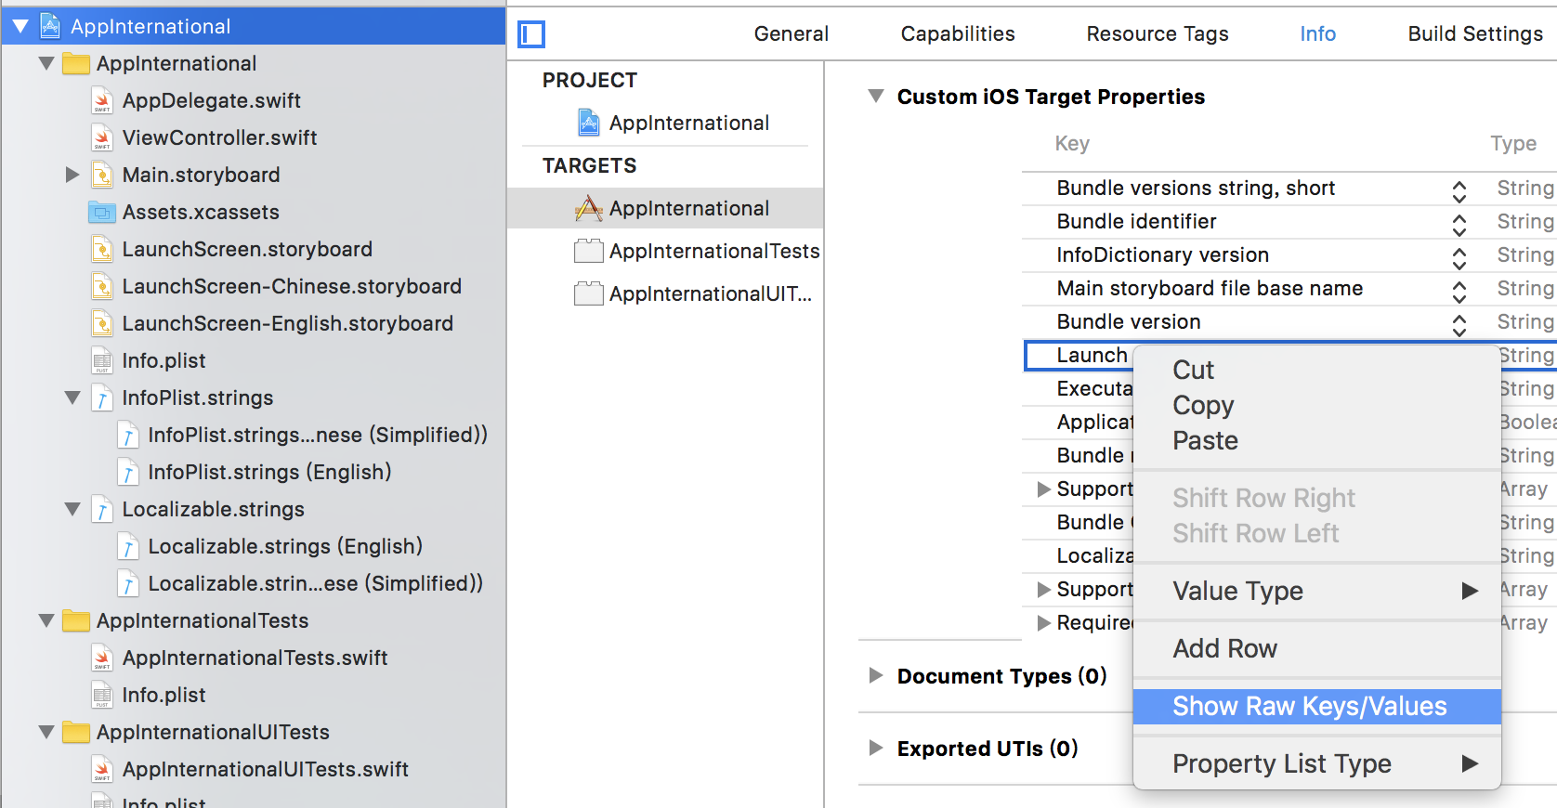Click Info.plist icon under AppInternational group
The height and width of the screenshot is (808, 1557).
102,360
